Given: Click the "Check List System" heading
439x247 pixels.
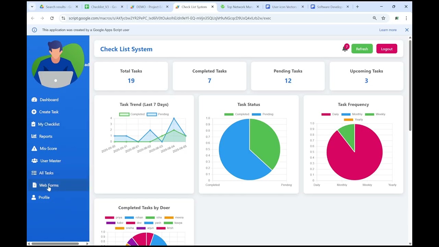Looking at the screenshot, I should click(126, 49).
